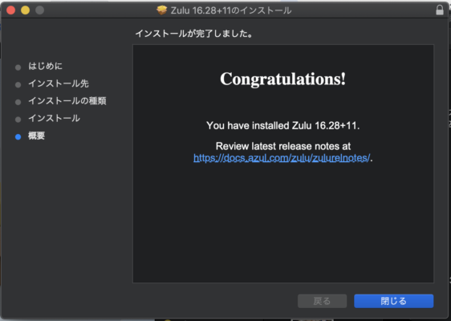
Task: Click the red close window button
Action: coord(11,10)
